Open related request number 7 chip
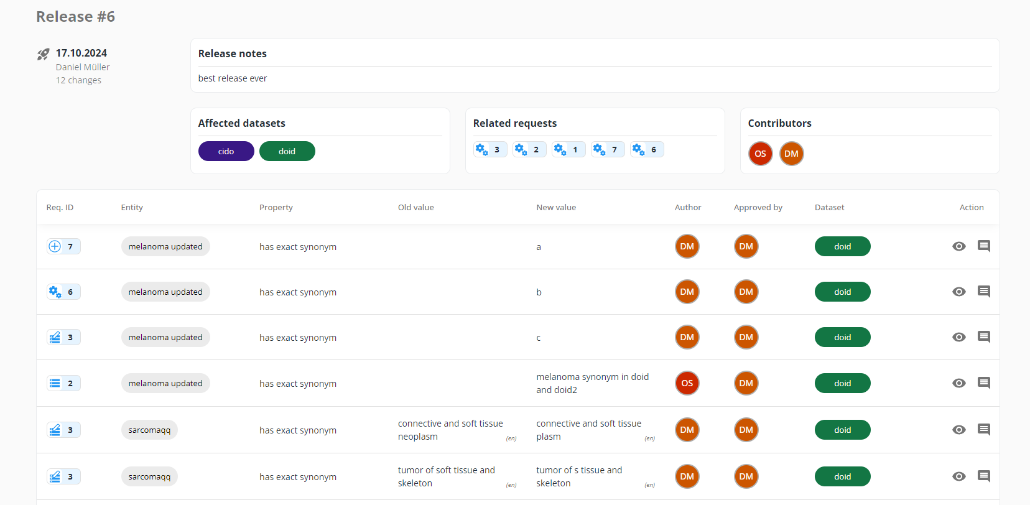Viewport: 1030px width, 505px height. coord(608,150)
